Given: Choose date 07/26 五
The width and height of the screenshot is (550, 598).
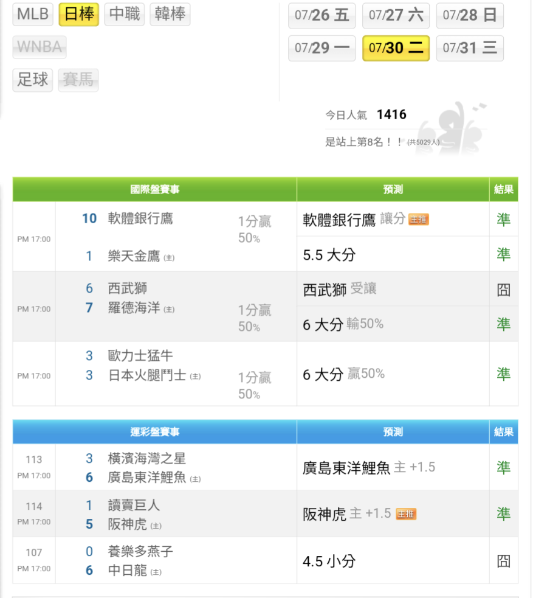Looking at the screenshot, I should coord(322,16).
